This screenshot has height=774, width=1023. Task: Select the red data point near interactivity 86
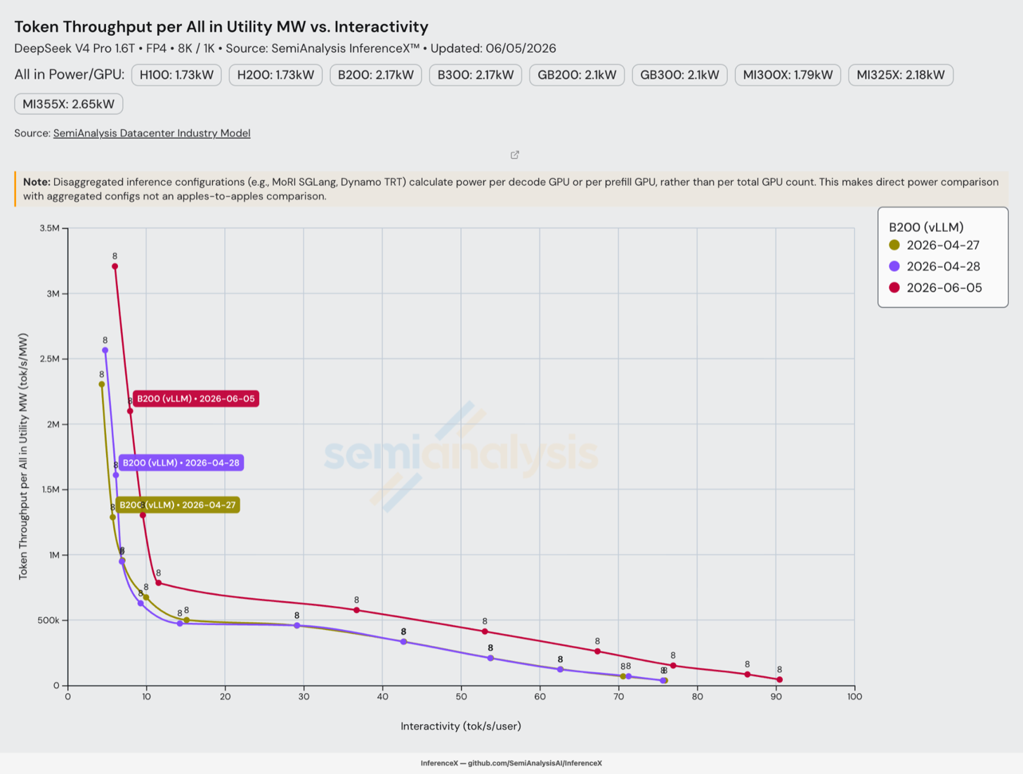(748, 675)
